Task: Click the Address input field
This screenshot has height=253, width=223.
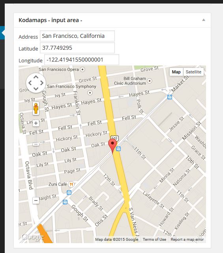Action: (x=77, y=36)
